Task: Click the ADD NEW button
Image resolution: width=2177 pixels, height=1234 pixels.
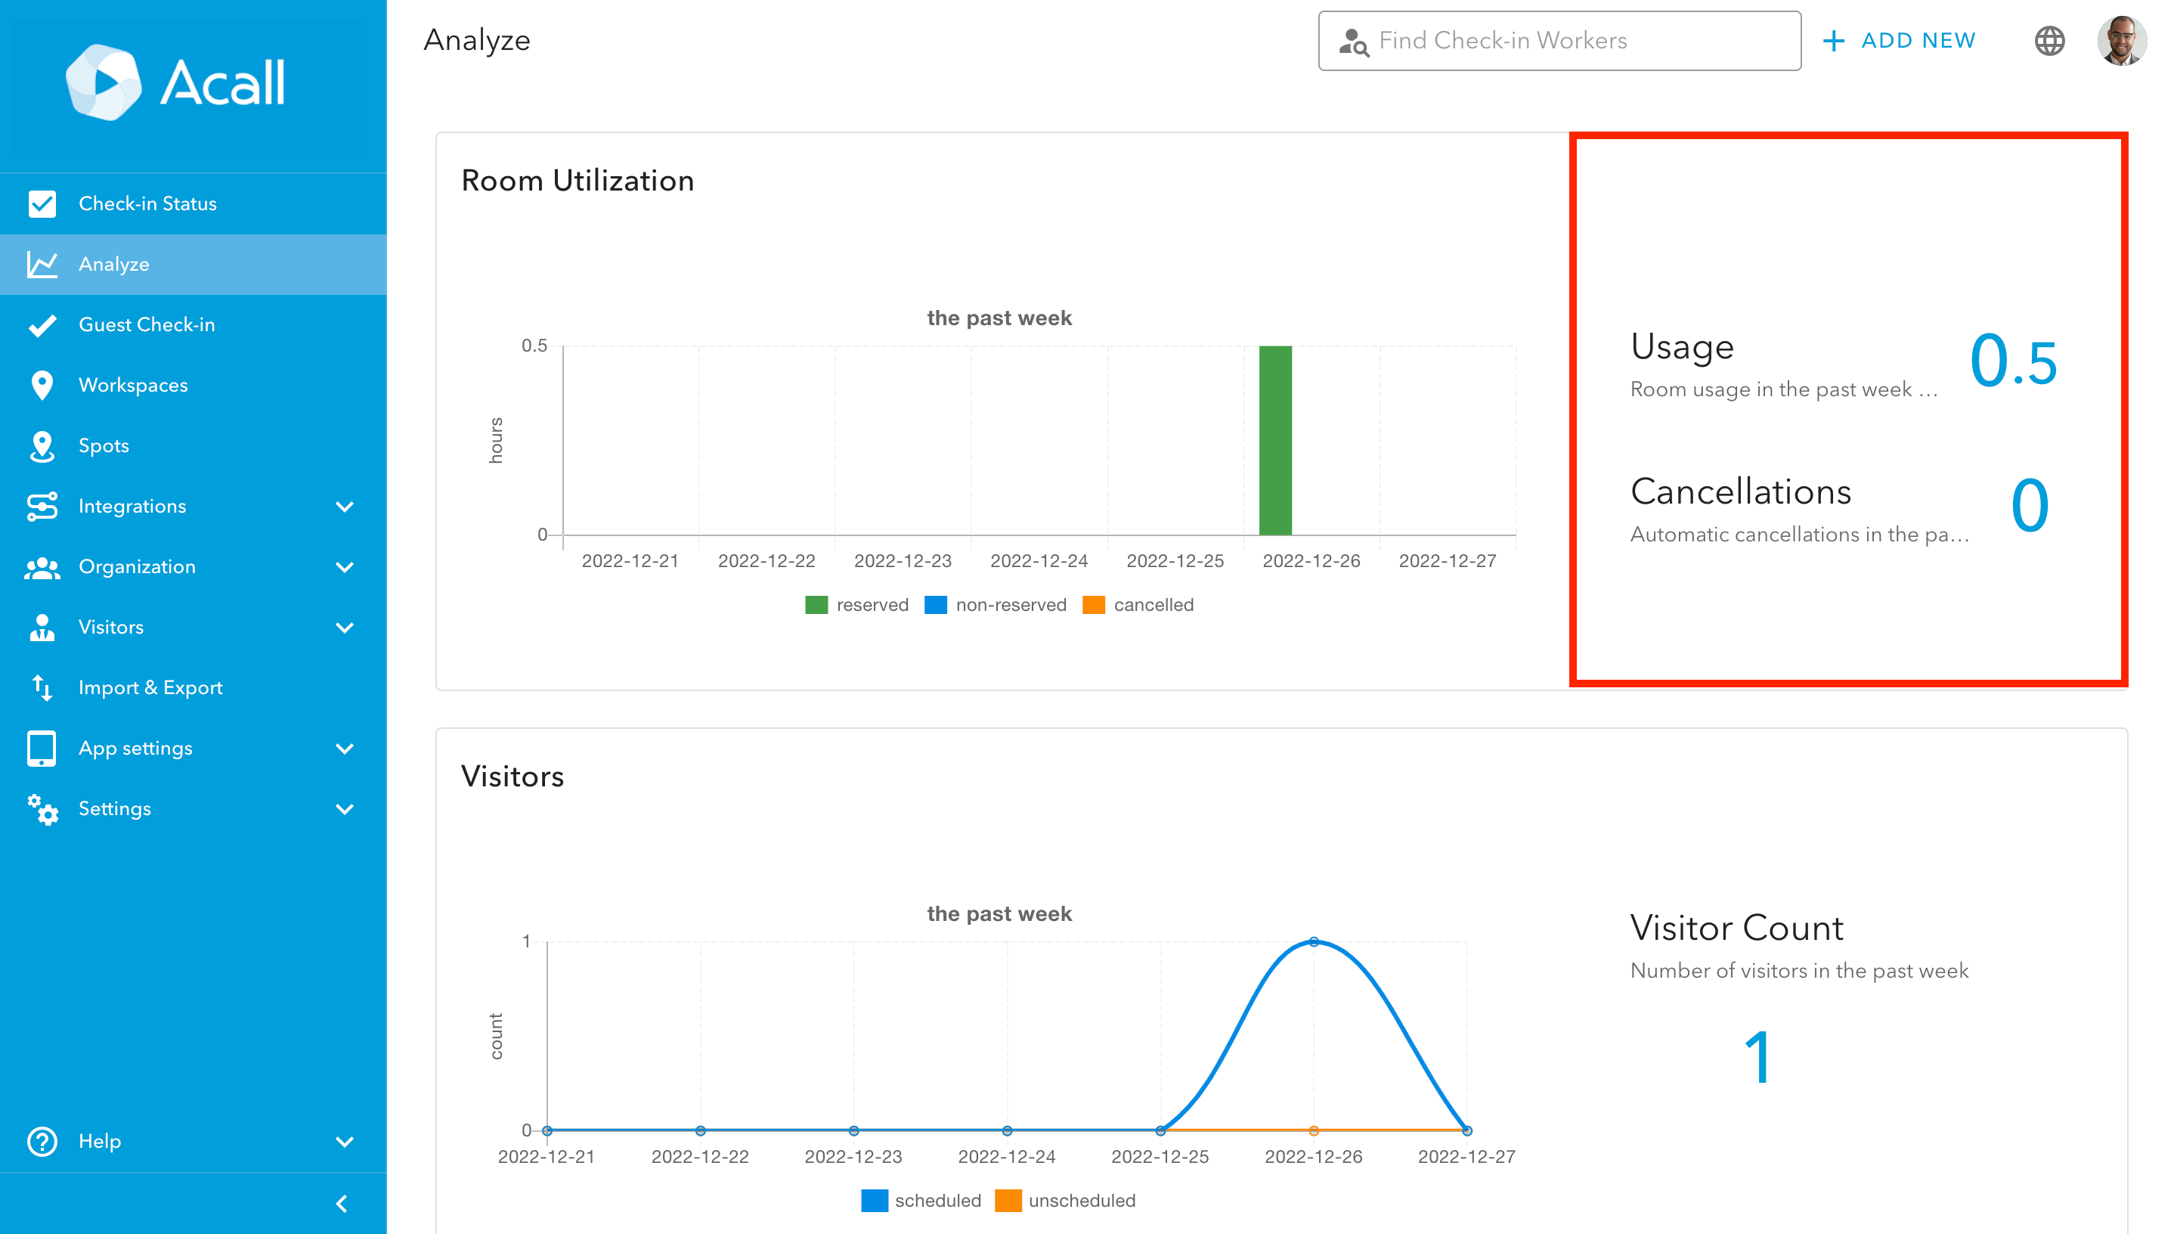Action: [x=1898, y=41]
